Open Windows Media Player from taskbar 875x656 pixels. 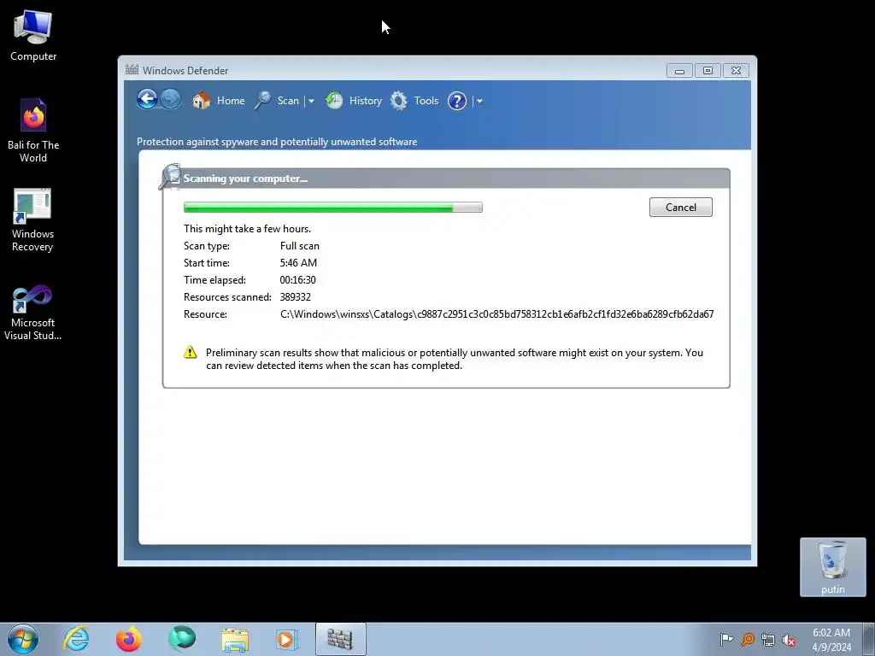[x=287, y=639]
